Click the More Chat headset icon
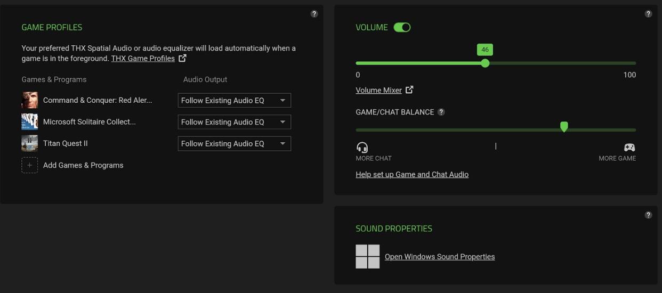Screen dimensions: 662x293 click(362, 148)
